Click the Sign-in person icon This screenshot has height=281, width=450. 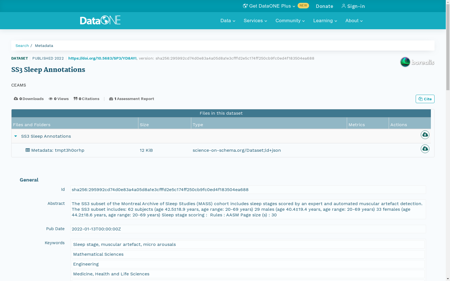343,6
